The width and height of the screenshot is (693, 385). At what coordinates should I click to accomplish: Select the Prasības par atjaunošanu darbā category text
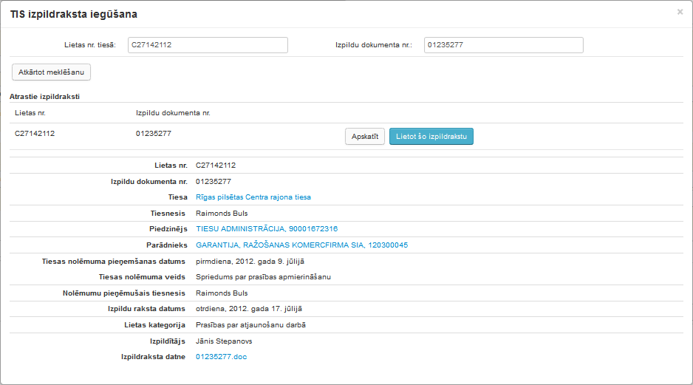pyautogui.click(x=250, y=324)
